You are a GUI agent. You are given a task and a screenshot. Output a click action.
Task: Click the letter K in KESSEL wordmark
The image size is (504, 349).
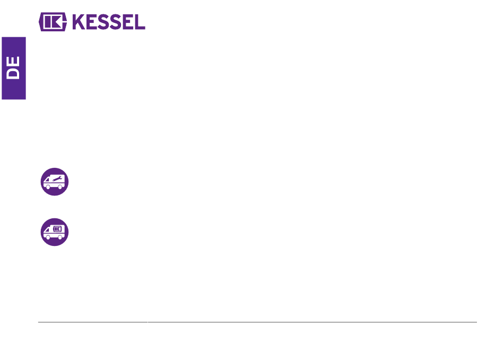[79, 22]
